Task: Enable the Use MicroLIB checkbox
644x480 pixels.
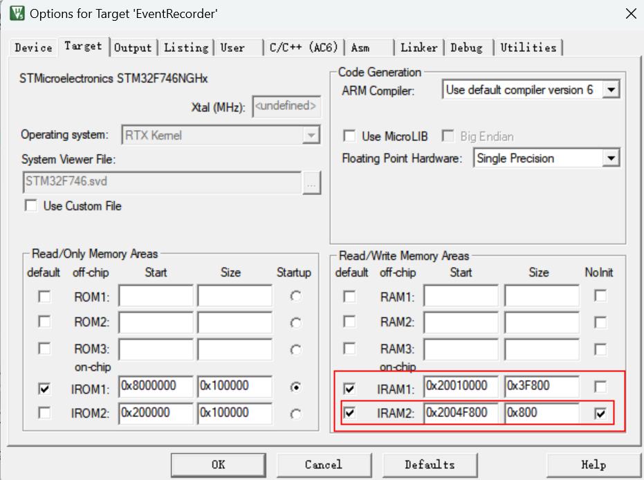Action: tap(350, 136)
